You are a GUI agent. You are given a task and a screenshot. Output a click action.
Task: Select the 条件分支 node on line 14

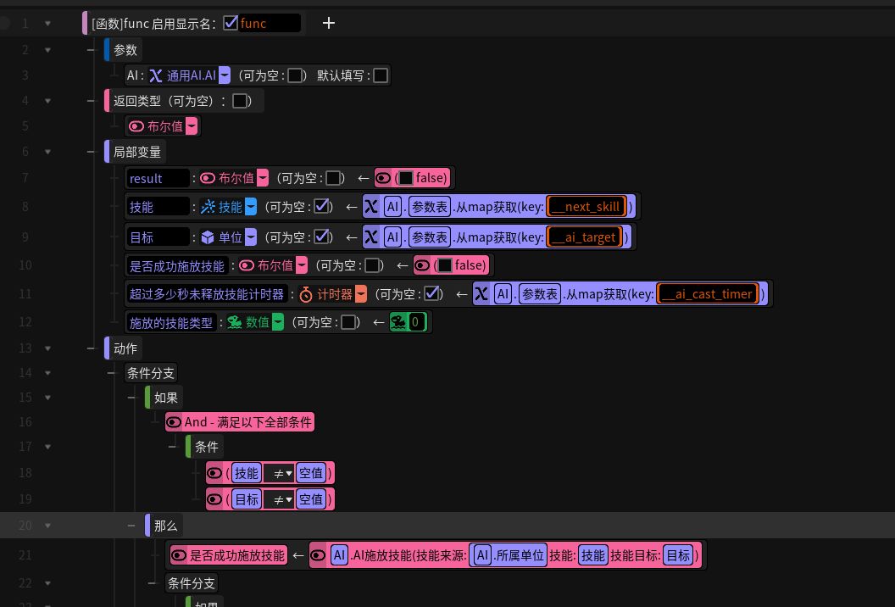click(151, 373)
